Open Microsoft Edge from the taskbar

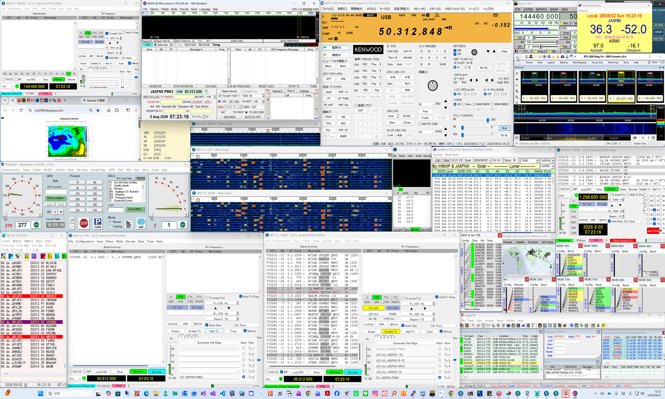[x=147, y=394]
